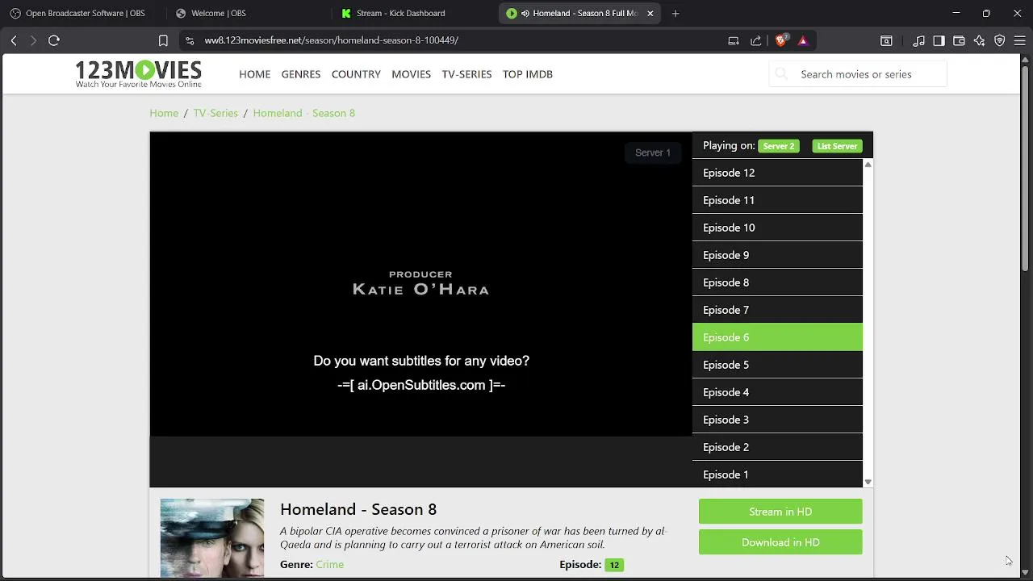This screenshot has width=1033, height=581.
Task: Open site settings icon in address bar
Action: [x=189, y=40]
